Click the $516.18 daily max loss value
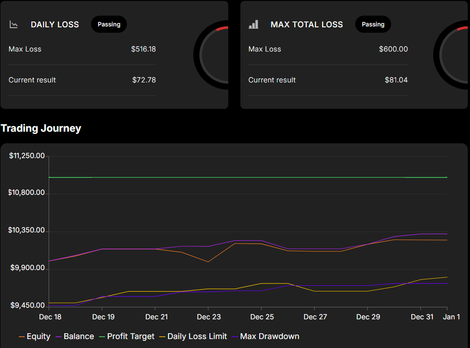The height and width of the screenshot is (348, 470). [143, 49]
